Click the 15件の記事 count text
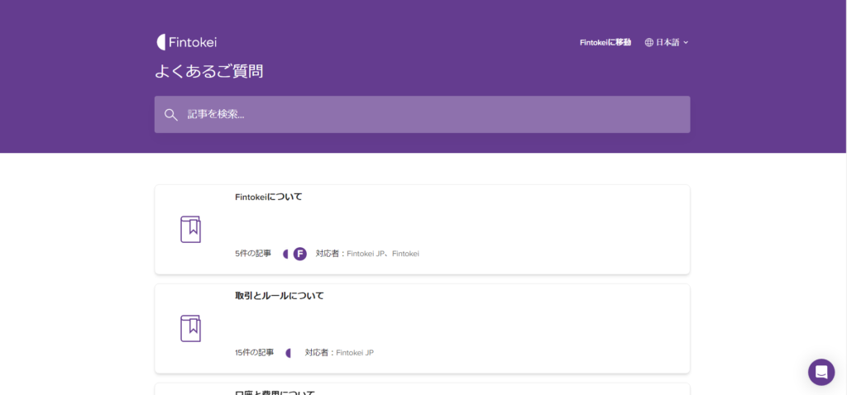The image size is (847, 395). pos(255,353)
